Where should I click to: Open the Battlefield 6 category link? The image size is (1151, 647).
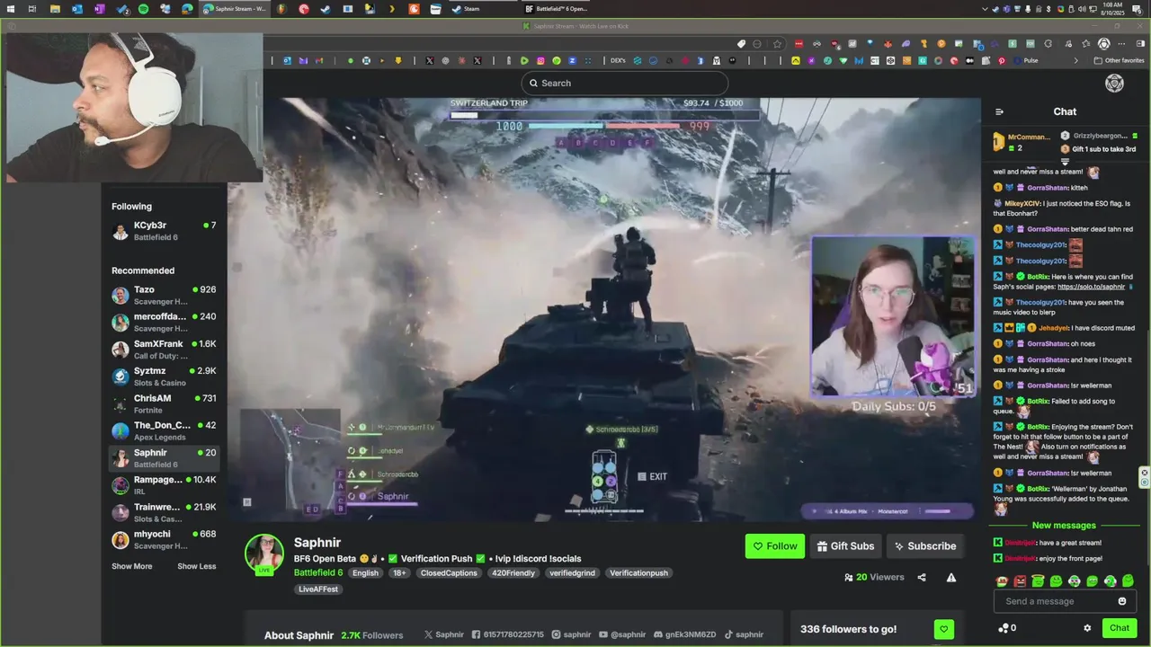[317, 572]
